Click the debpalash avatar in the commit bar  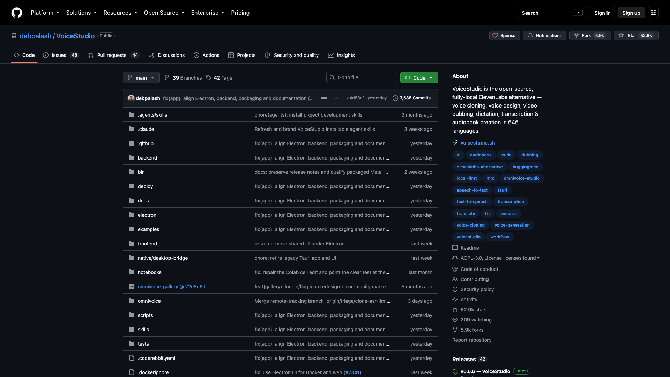click(x=131, y=98)
